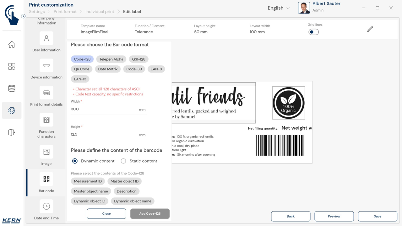Click the logout door icon
The width and height of the screenshot is (402, 226).
(12, 132)
